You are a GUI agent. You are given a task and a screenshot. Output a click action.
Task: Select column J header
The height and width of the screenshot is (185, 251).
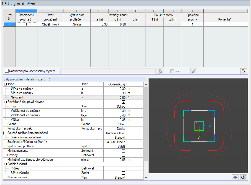(226, 11)
